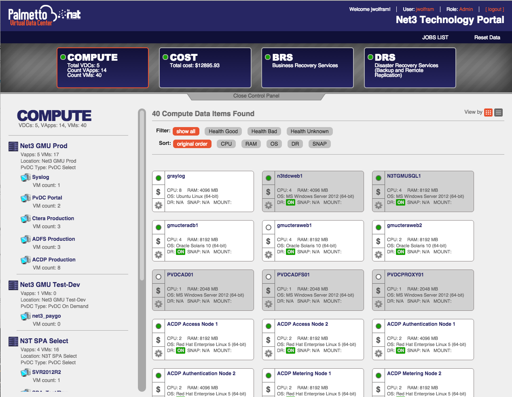Viewport: 512px width, 397px height.
Task: Open the ADFS Production vApp link
Action: [x=53, y=239]
